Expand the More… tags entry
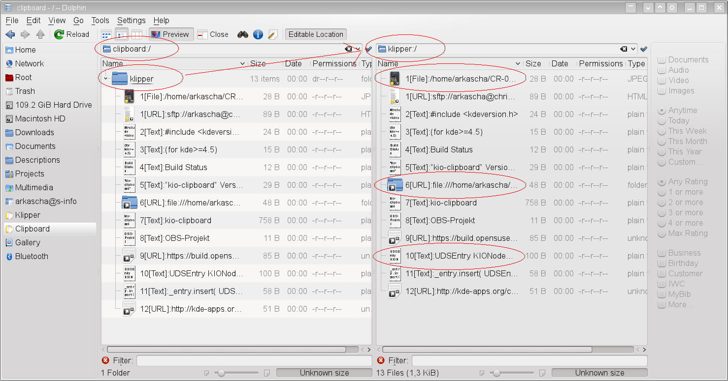 click(662, 305)
